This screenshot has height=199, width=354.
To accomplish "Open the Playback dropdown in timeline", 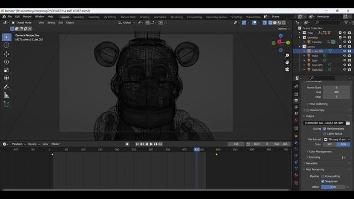I will click(19, 144).
